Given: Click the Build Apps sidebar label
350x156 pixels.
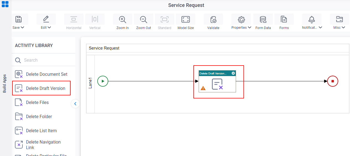Looking at the screenshot, I should 4,83.
